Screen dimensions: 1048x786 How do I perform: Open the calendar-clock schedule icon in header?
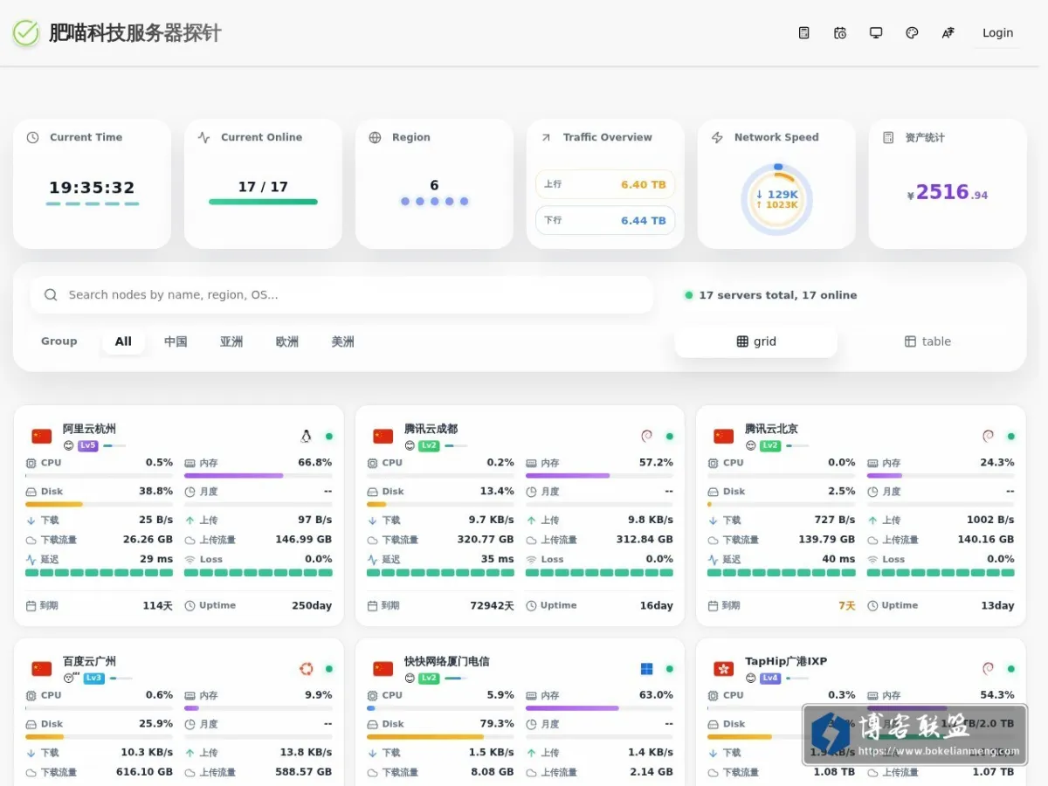click(840, 33)
